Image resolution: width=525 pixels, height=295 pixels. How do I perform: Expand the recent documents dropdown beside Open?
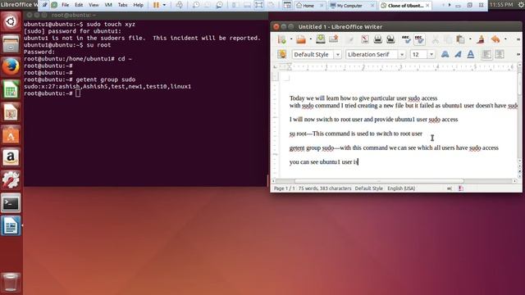[x=310, y=39]
